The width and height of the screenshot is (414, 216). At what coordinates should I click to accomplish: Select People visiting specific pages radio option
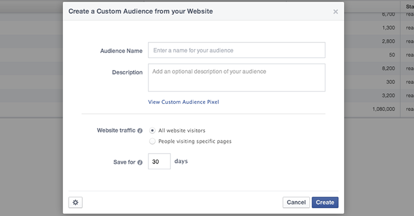[153, 142]
